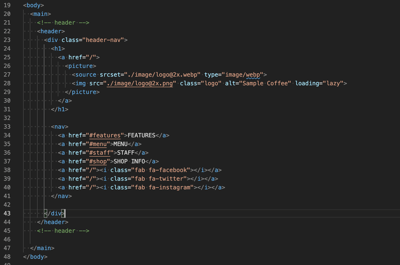This screenshot has height=265, width=400.
Task: Click the opening nav tag
Action: (x=60, y=127)
